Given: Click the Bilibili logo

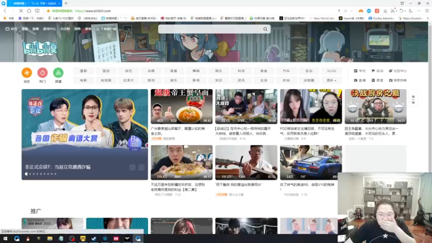Looking at the screenshot, I should 39,48.
